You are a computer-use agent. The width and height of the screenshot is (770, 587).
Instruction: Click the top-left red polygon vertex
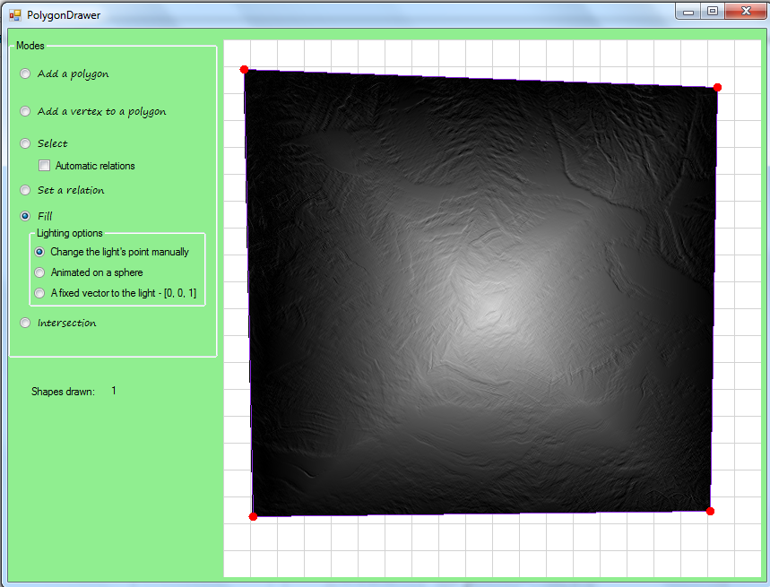pyautogui.click(x=244, y=70)
